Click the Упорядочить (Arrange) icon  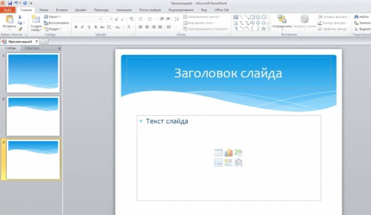click(x=282, y=19)
